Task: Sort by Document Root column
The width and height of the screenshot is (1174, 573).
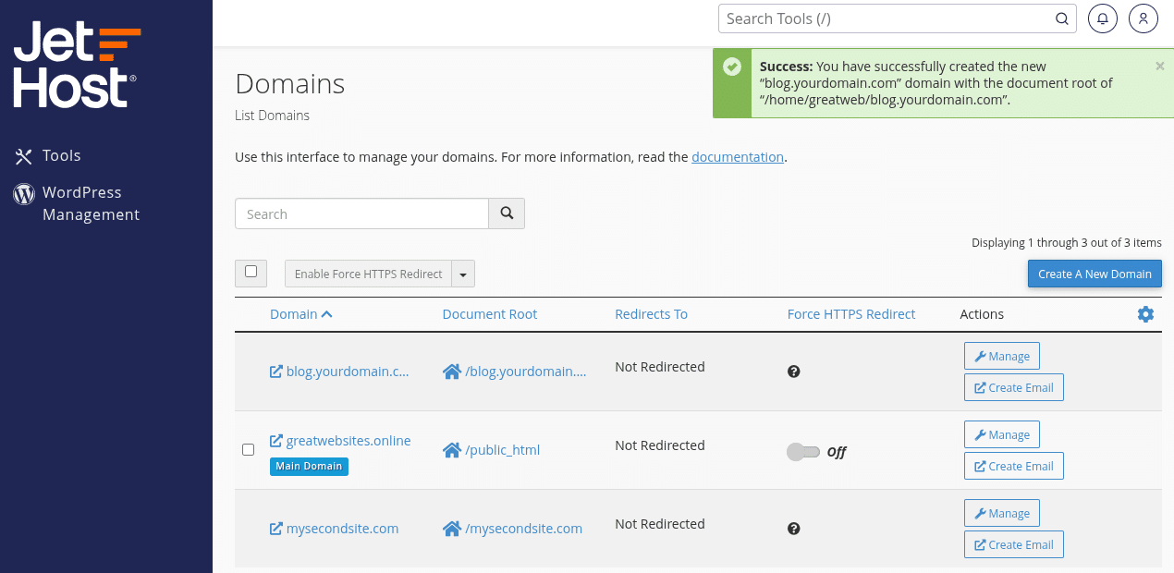Action: click(490, 314)
